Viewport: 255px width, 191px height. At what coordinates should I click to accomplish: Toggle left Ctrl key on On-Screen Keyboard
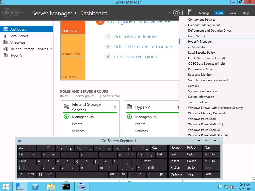click(31, 174)
